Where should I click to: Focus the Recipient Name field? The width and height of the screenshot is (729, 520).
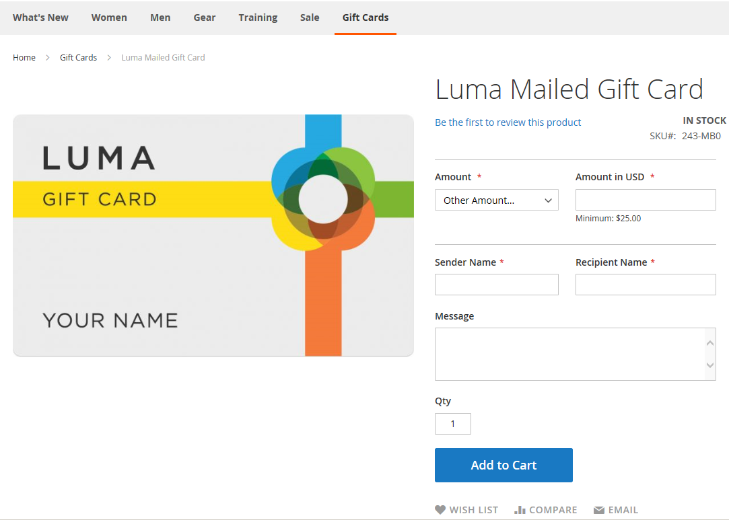coord(646,285)
